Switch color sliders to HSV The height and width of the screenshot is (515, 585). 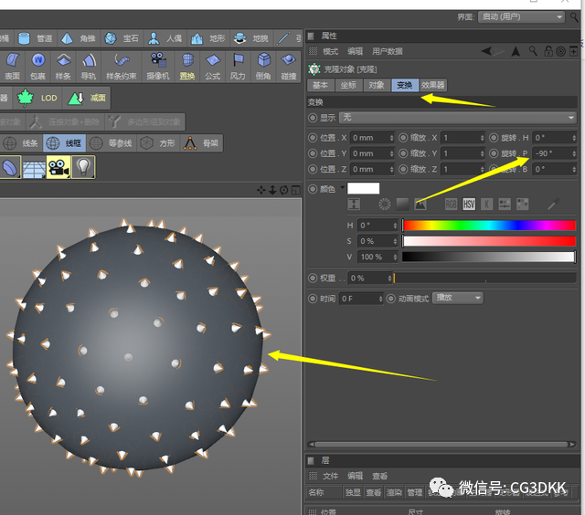coord(469,204)
